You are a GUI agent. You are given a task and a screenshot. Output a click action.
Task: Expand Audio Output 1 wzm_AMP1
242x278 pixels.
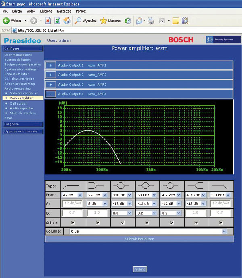(x=50, y=65)
